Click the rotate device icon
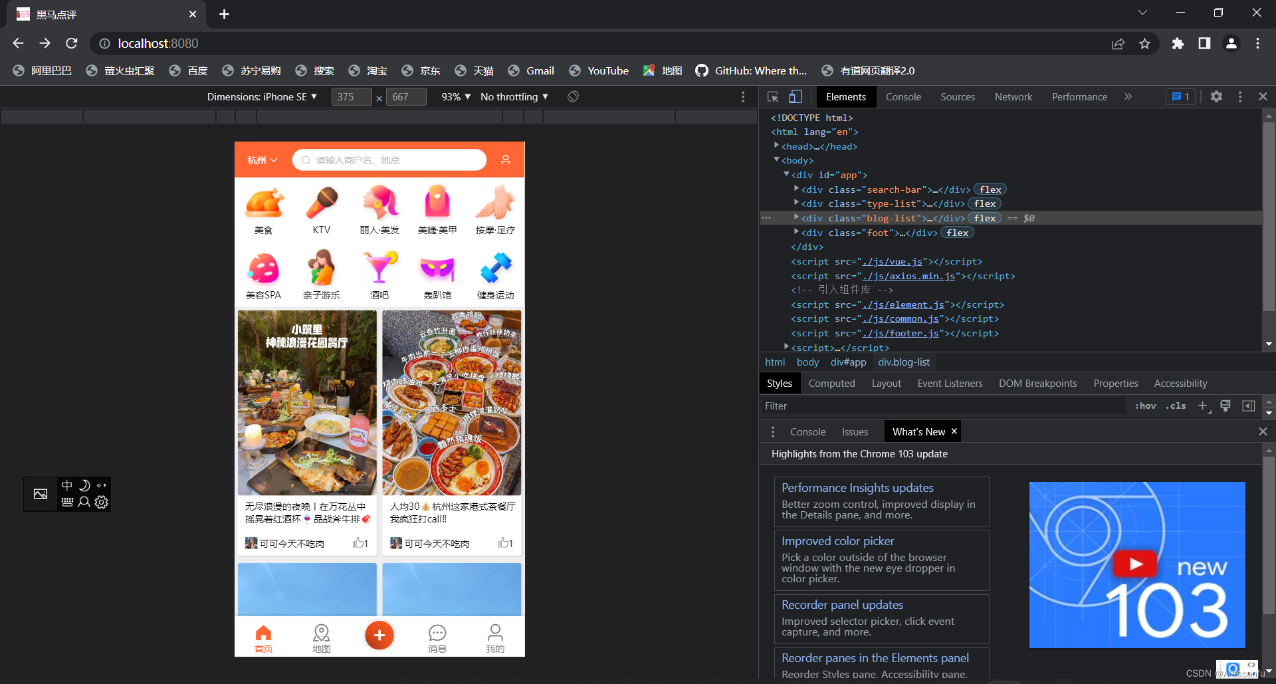This screenshot has height=684, width=1276. [x=573, y=97]
